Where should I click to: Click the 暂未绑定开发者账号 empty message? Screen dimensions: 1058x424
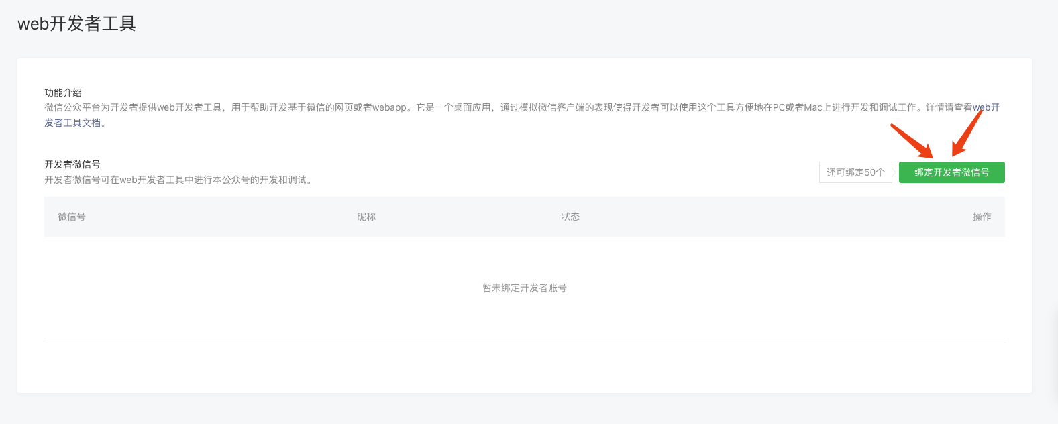point(525,288)
